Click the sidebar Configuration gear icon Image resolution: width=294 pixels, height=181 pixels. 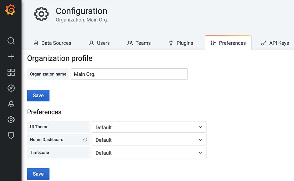pos(11,119)
